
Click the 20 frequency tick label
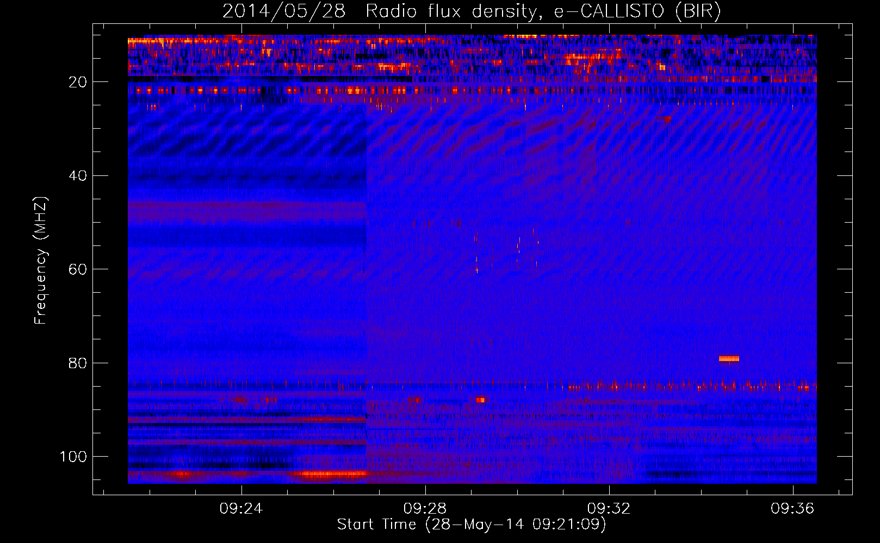click(x=78, y=82)
